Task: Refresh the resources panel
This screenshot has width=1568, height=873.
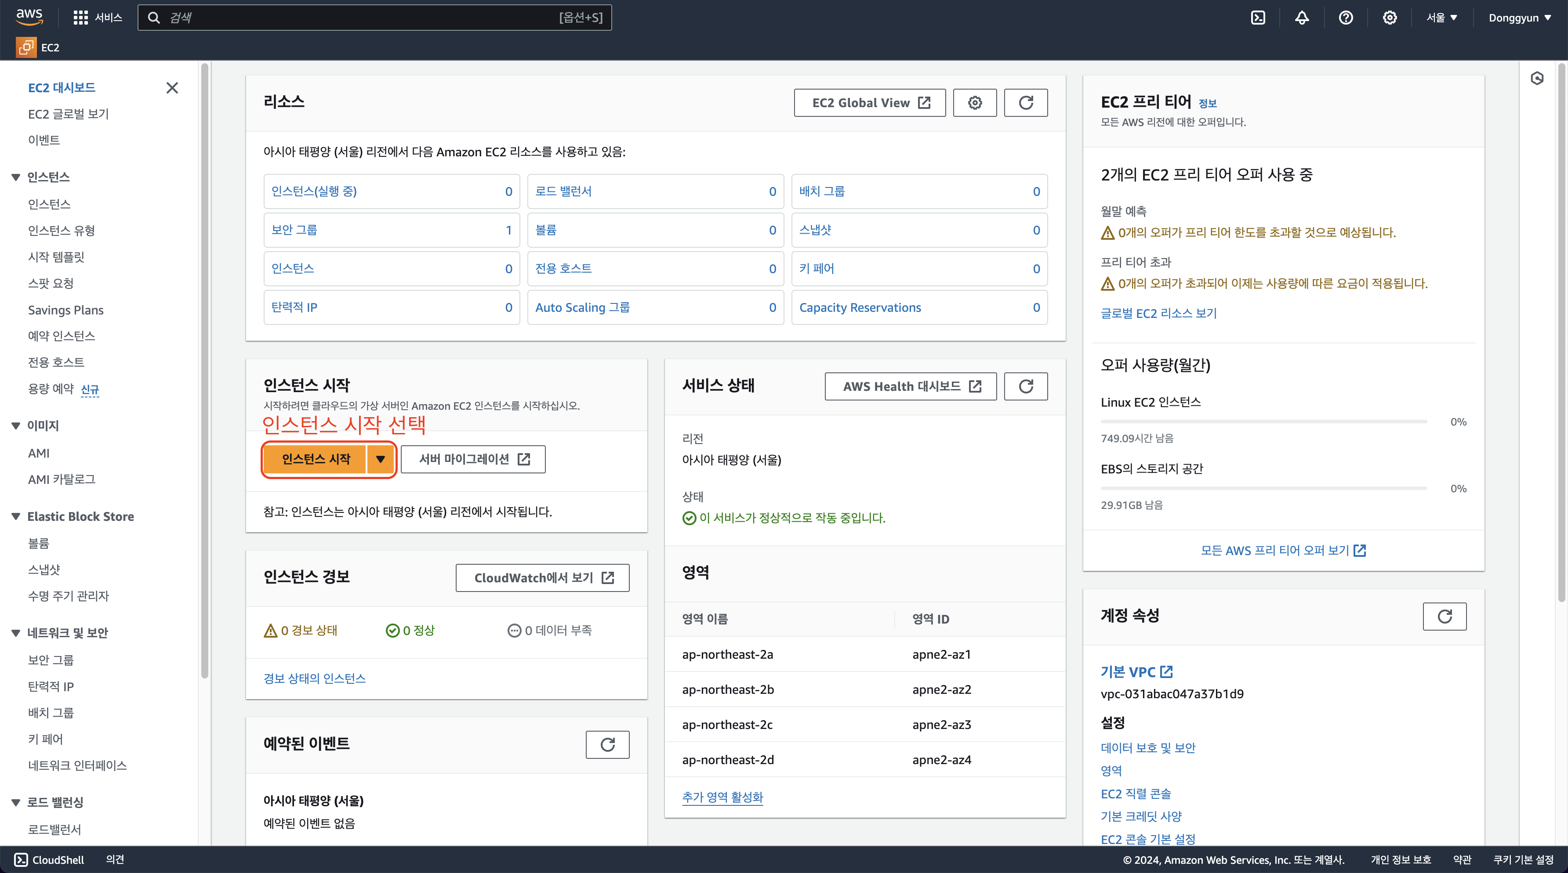Action: pyautogui.click(x=1026, y=103)
